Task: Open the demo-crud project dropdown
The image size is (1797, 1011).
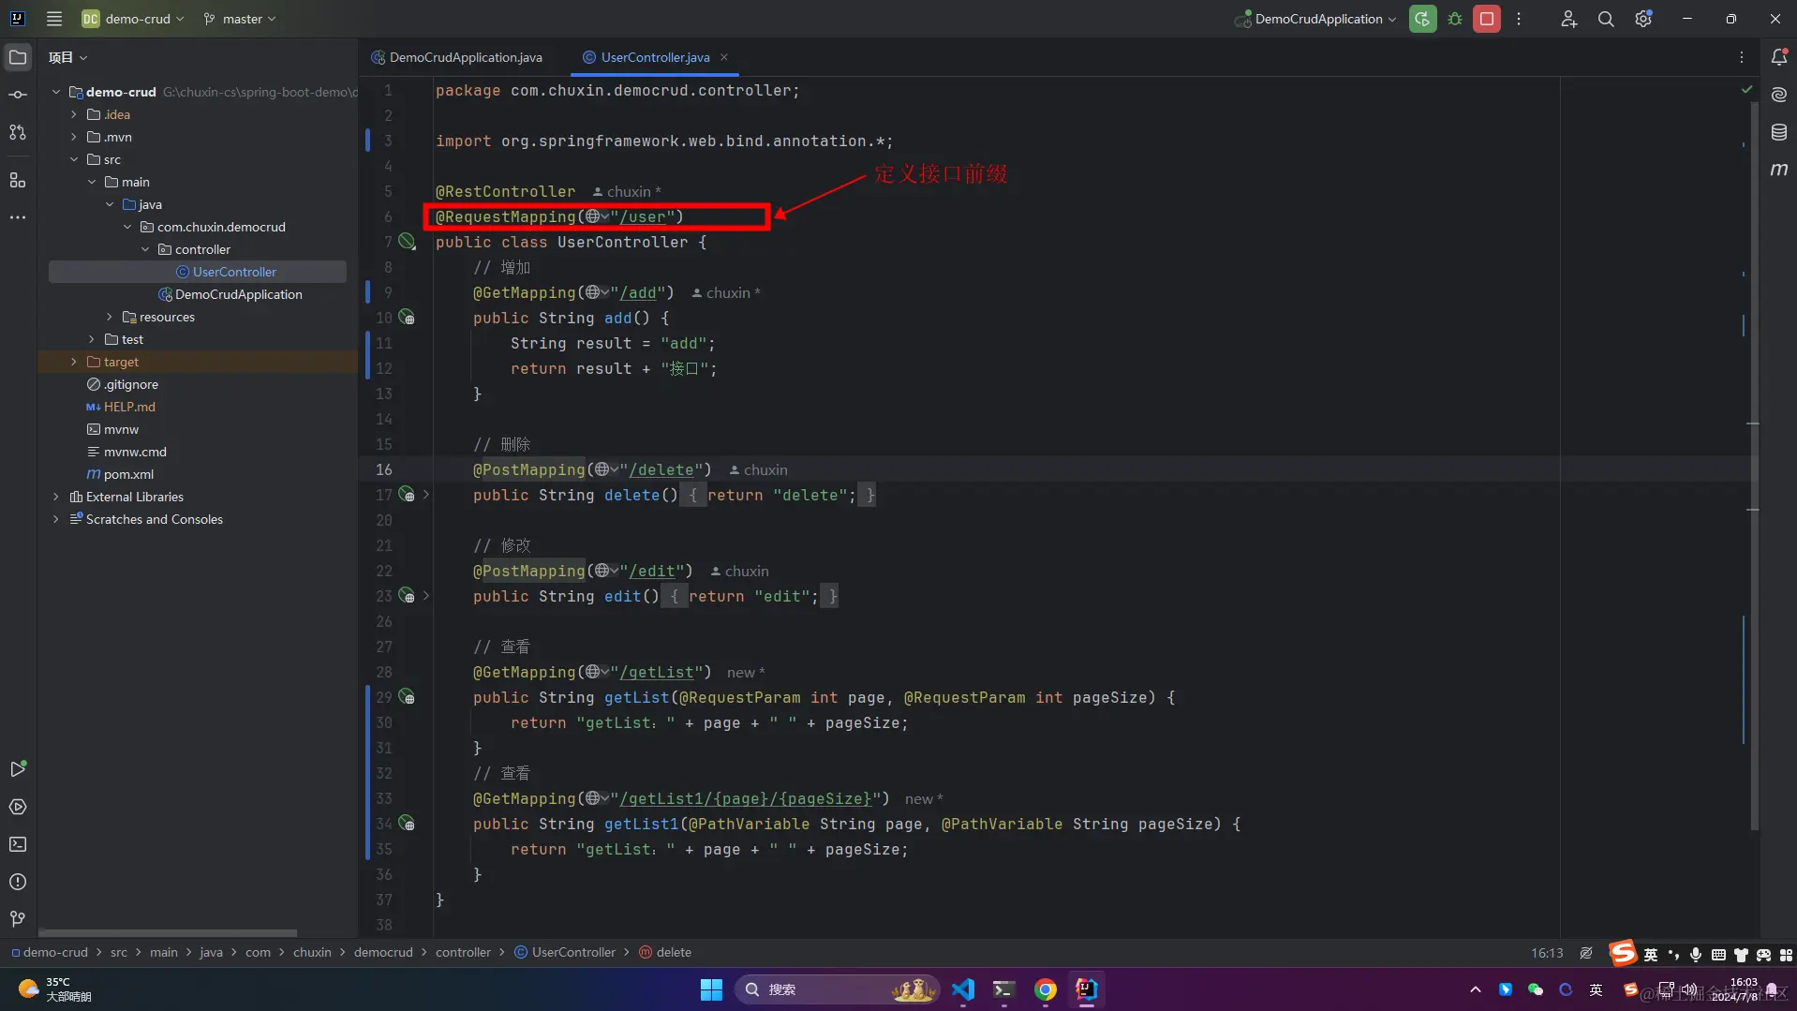Action: (x=132, y=19)
